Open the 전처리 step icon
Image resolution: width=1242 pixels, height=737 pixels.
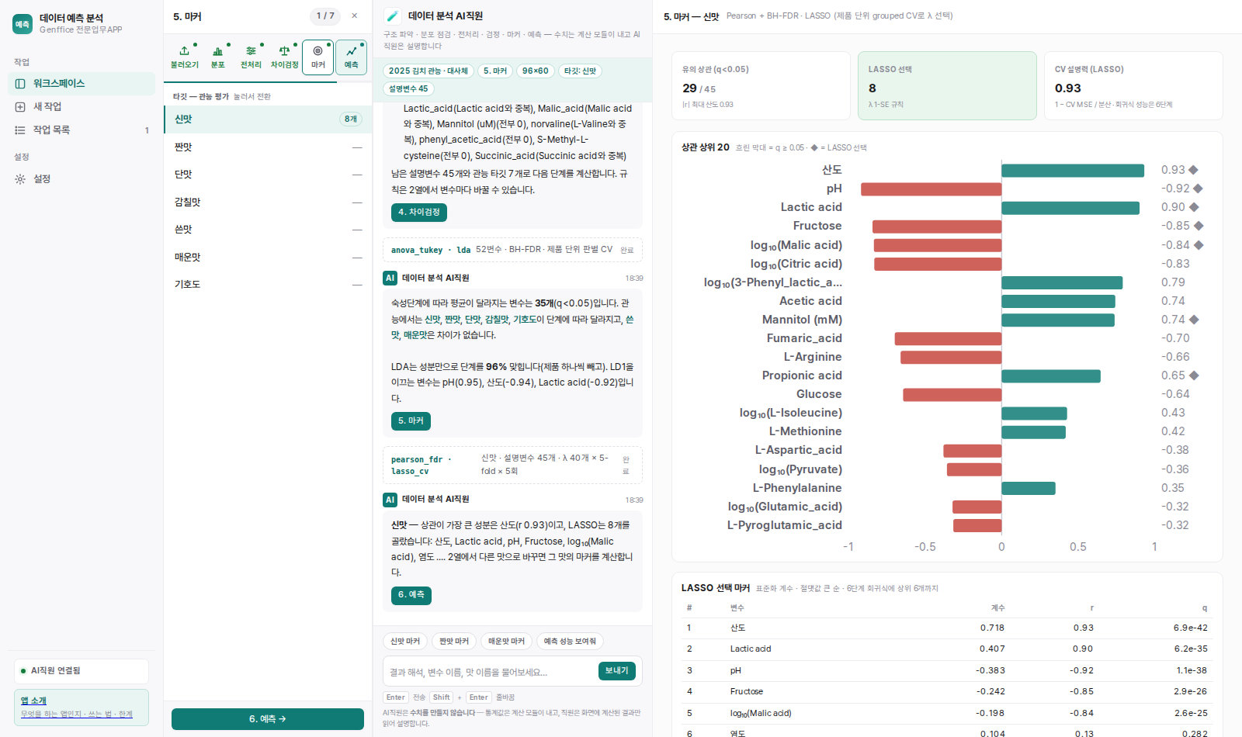[x=251, y=57]
